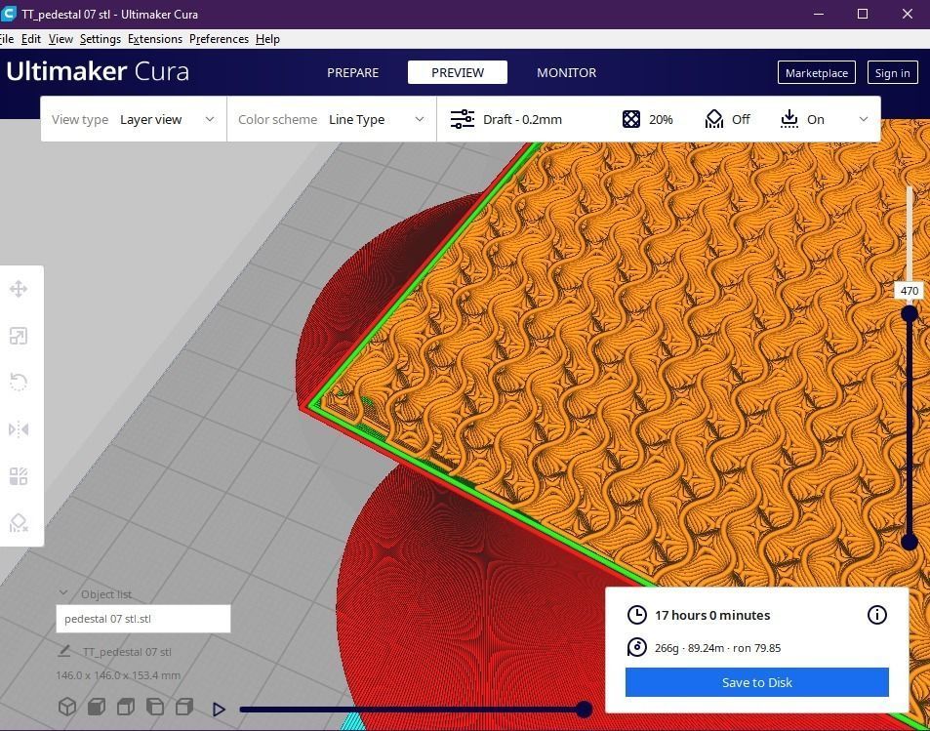
Task: Click the edit pencil icon beside TT_pedestal 07 stl
Action: click(x=64, y=651)
